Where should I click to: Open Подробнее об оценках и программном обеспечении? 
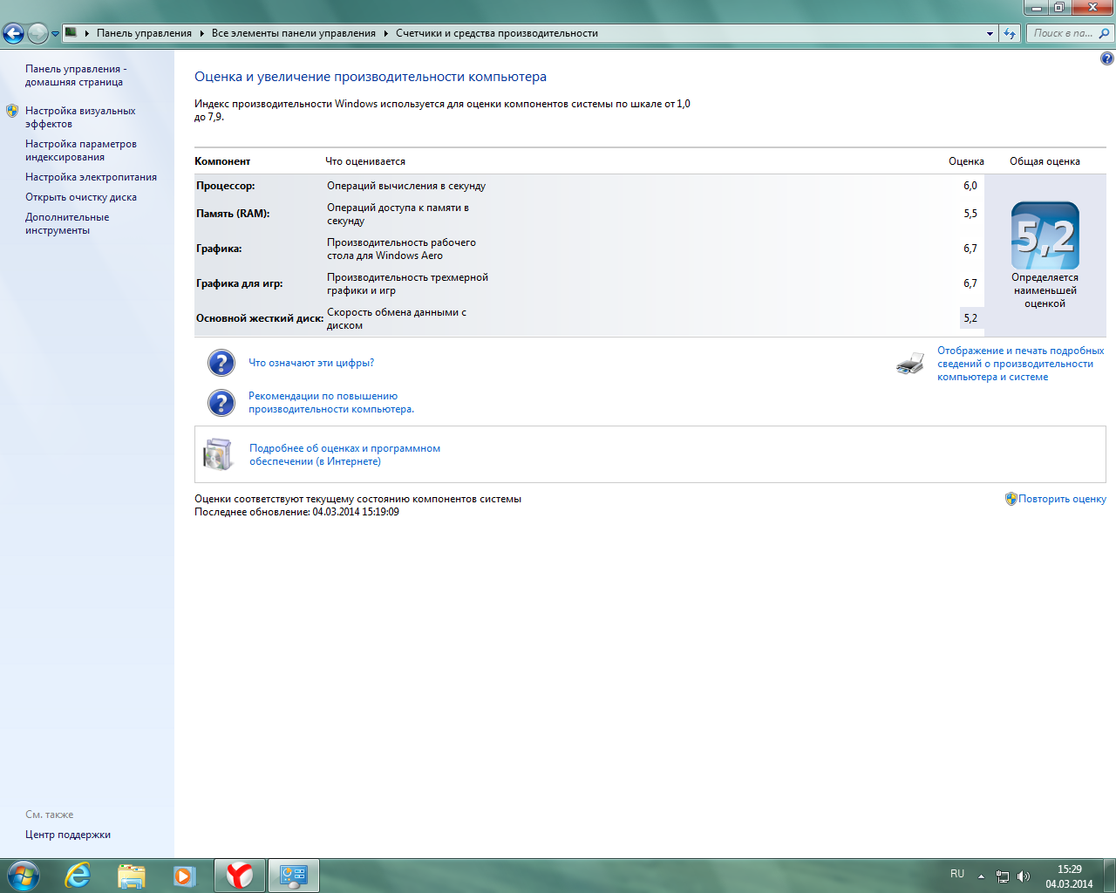pyautogui.click(x=344, y=454)
